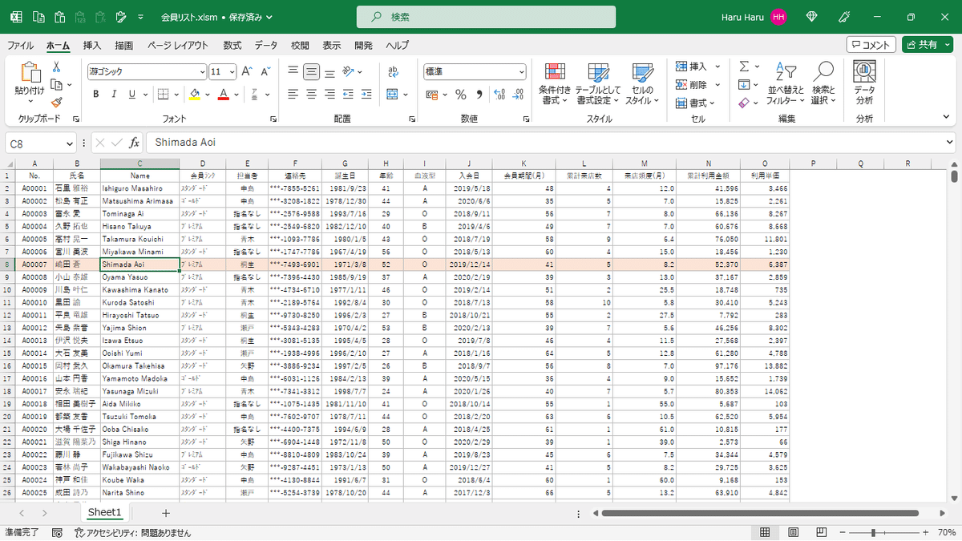Switch to the 挿入 ribbon tab
The image size is (962, 541).
[92, 46]
